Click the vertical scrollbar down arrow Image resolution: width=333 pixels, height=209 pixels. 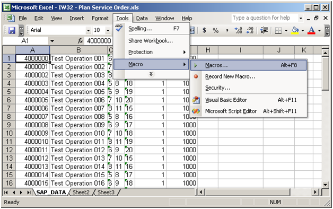(325, 185)
